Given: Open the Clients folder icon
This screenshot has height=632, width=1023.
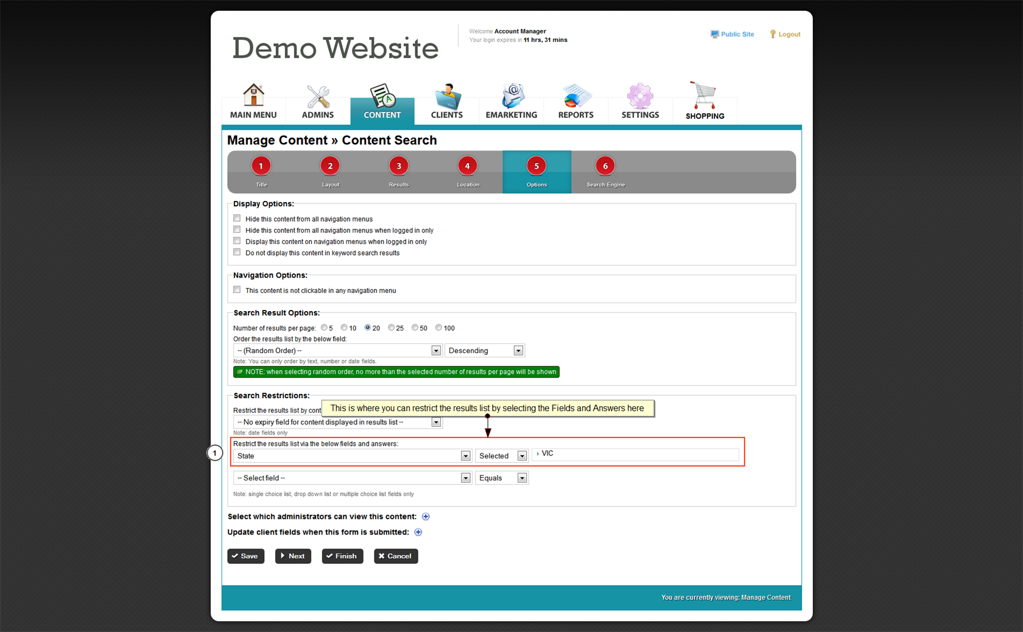Looking at the screenshot, I should (447, 96).
